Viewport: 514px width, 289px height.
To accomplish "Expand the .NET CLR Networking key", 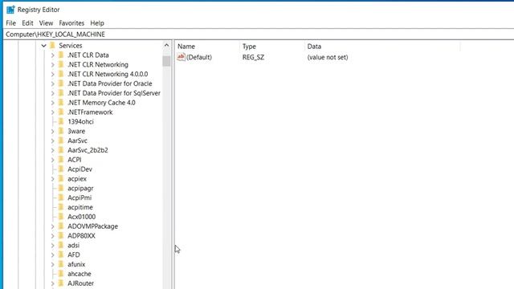I will (x=53, y=65).
